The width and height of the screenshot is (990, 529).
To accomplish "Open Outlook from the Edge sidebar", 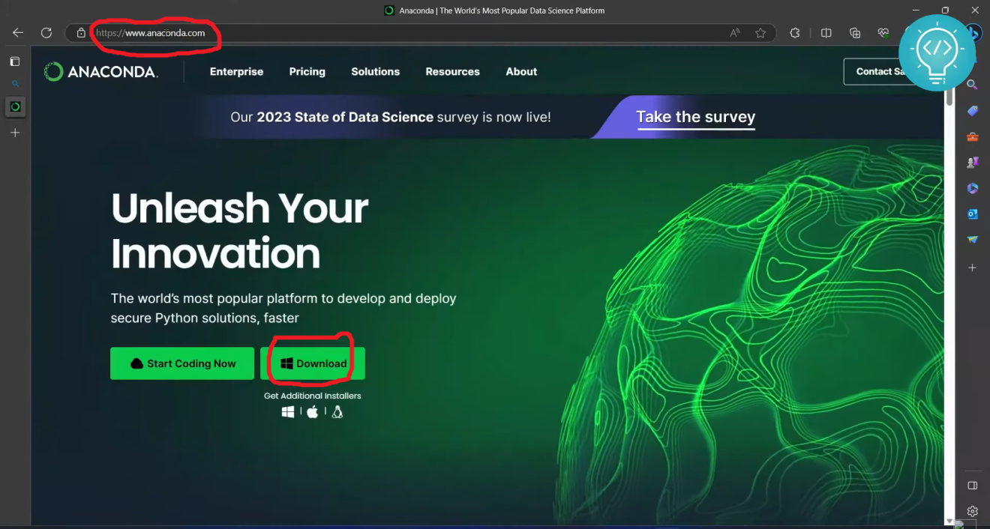I will pyautogui.click(x=972, y=214).
